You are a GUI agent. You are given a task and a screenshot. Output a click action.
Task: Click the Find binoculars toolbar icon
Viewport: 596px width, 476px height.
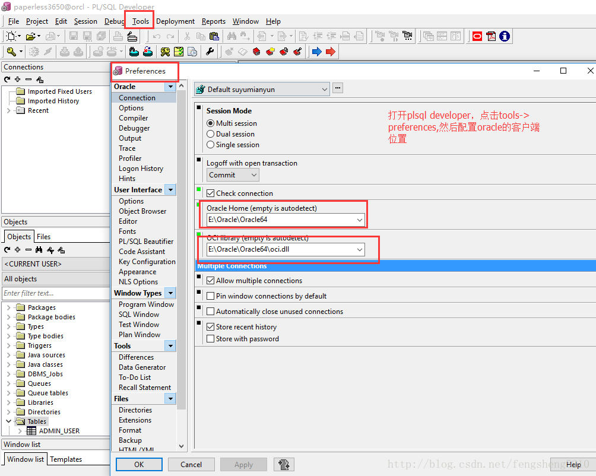[232, 36]
